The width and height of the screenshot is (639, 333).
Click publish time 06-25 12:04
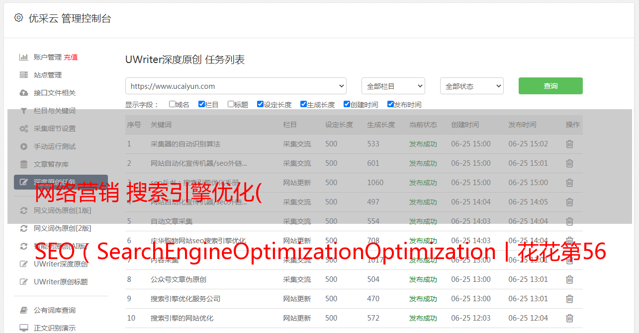click(x=528, y=318)
